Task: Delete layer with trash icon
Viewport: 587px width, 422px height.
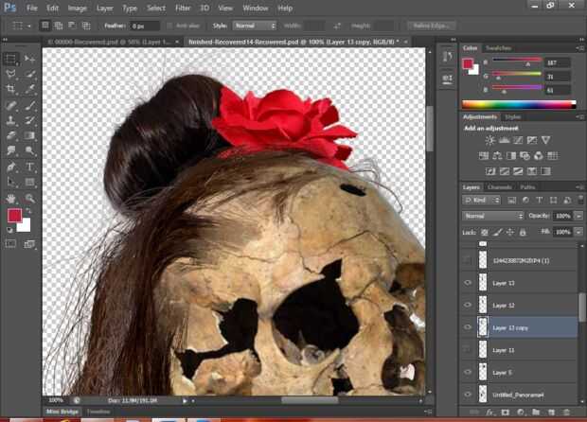Action: (566, 413)
